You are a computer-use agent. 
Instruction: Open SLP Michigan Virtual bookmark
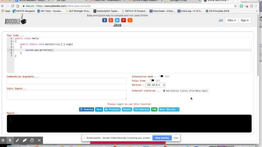pyautogui.click(x=78, y=11)
